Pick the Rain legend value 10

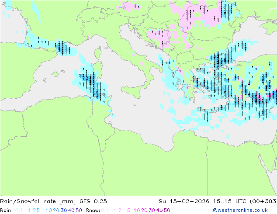pyautogui.click(x=49, y=211)
